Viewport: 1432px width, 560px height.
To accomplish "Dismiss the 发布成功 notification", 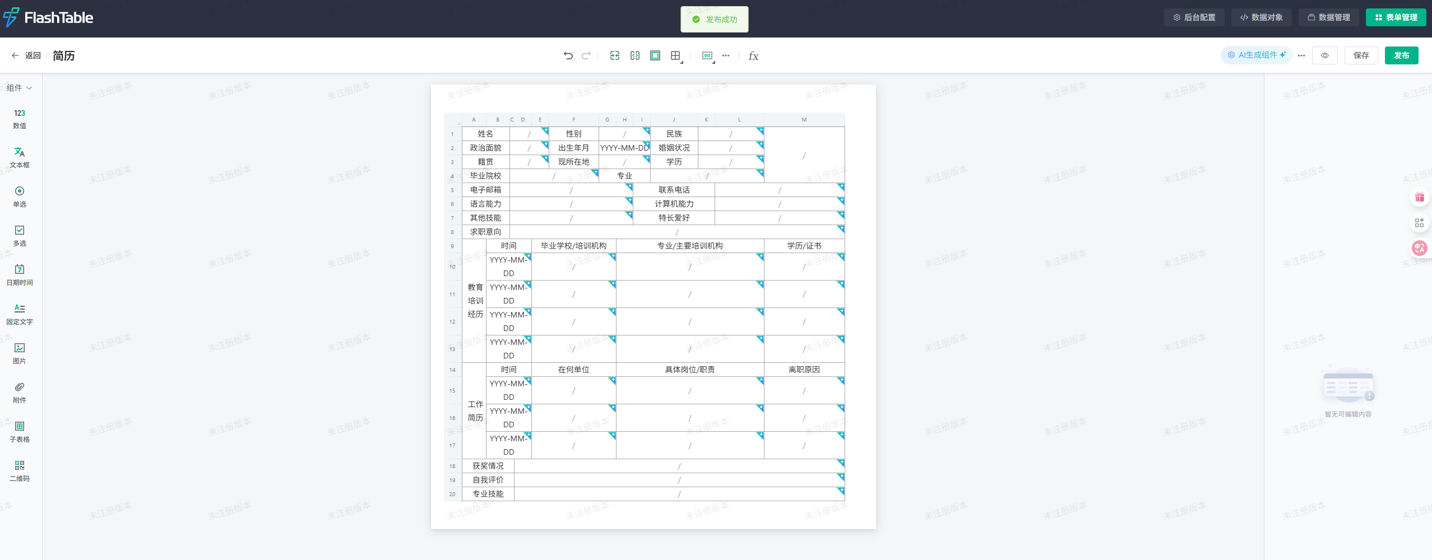I will coord(715,20).
